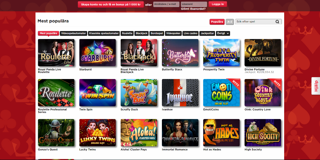Image resolution: width=320 pixels, height=160 pixels.
Task: Open Gonzo's Quest game tile
Action: pyautogui.click(x=56, y=133)
